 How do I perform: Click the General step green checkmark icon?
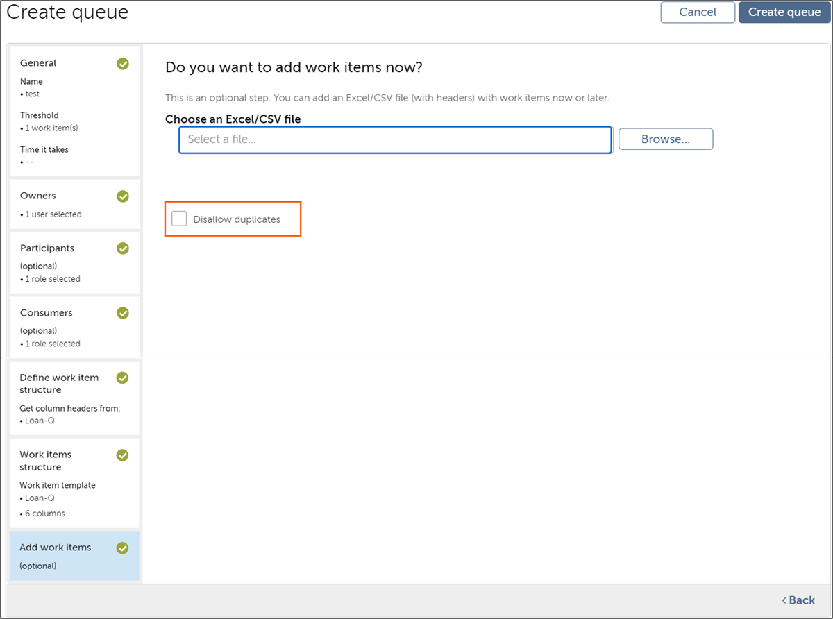(x=123, y=64)
